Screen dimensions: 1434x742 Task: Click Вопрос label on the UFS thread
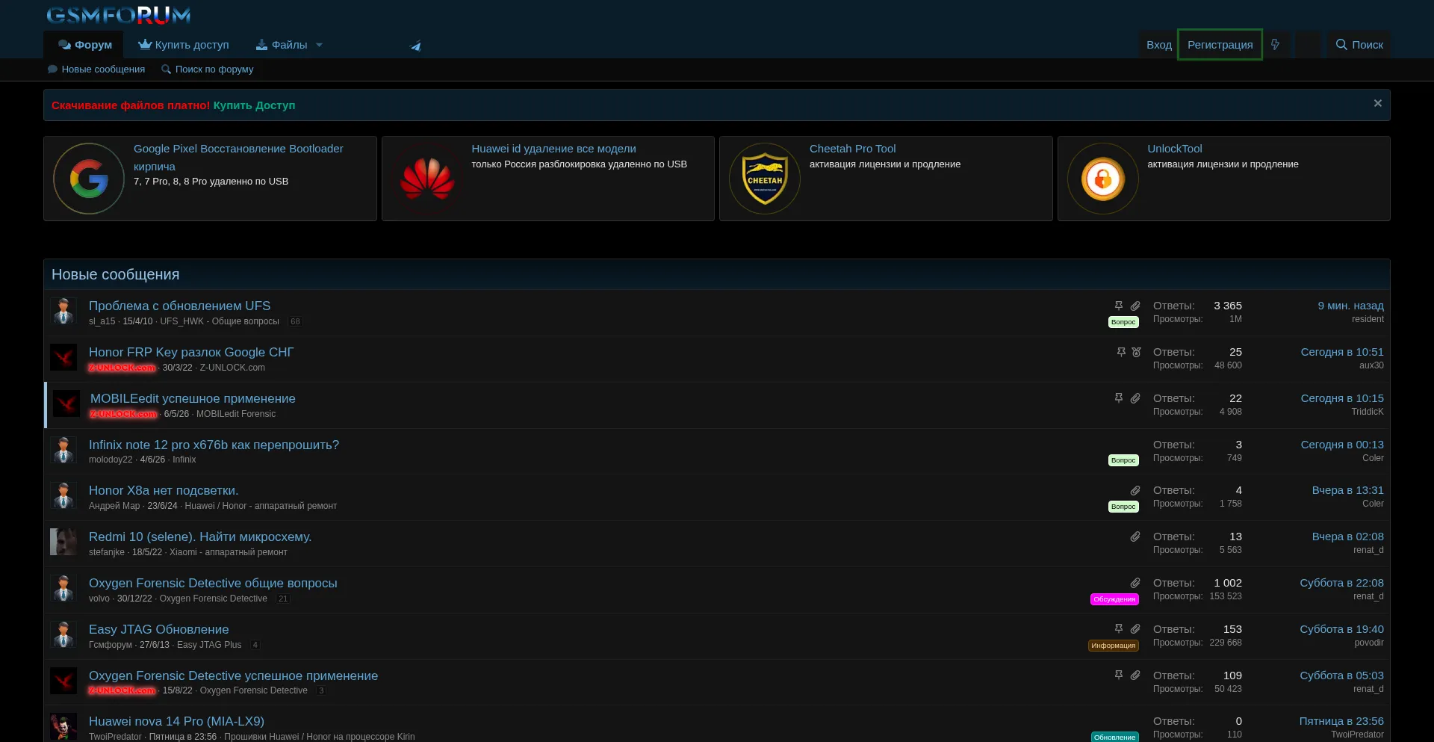[x=1123, y=322]
